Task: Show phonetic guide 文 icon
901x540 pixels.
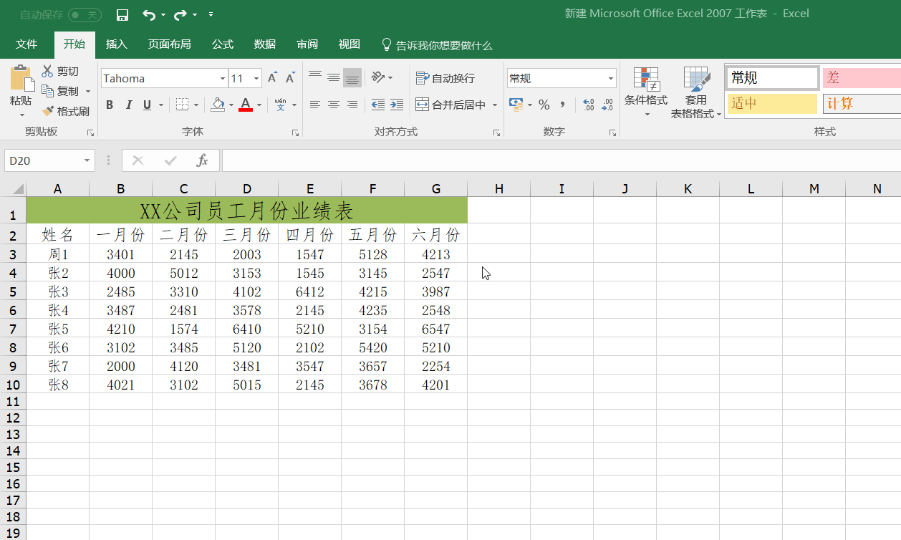Action: coord(281,105)
